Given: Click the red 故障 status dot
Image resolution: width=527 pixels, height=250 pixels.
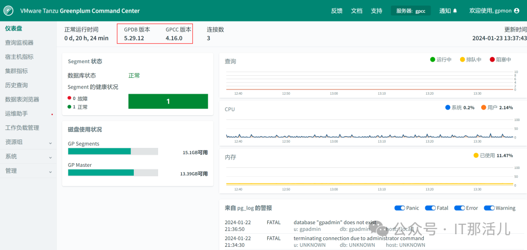Looking at the screenshot, I should point(69,98).
